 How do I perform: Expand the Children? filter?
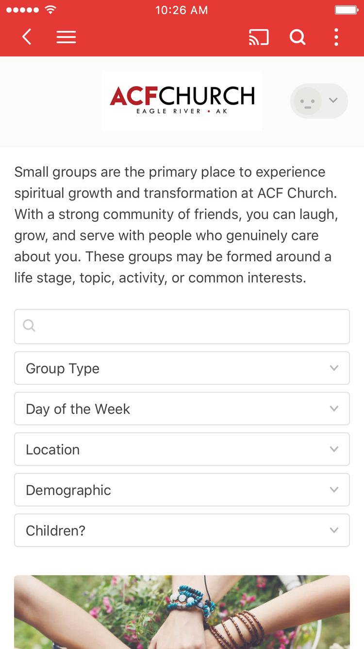pyautogui.click(x=182, y=530)
